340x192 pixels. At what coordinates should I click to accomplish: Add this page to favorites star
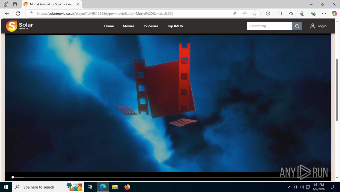tap(254, 13)
